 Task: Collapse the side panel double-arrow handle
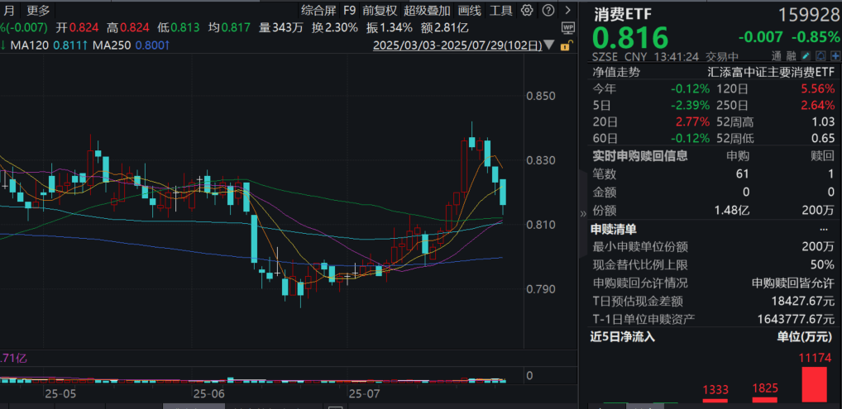tap(583, 214)
